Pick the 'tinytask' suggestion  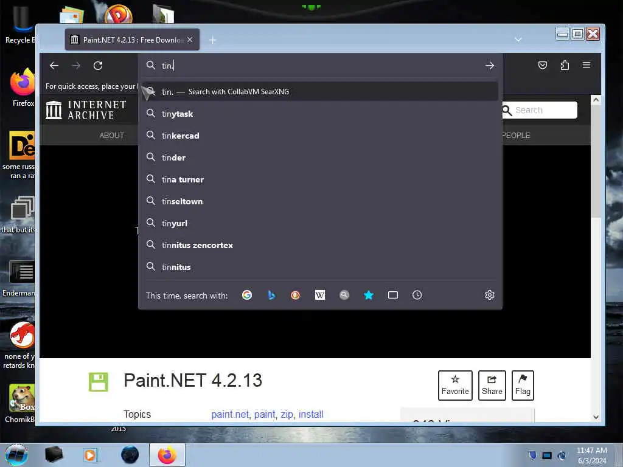click(x=320, y=114)
